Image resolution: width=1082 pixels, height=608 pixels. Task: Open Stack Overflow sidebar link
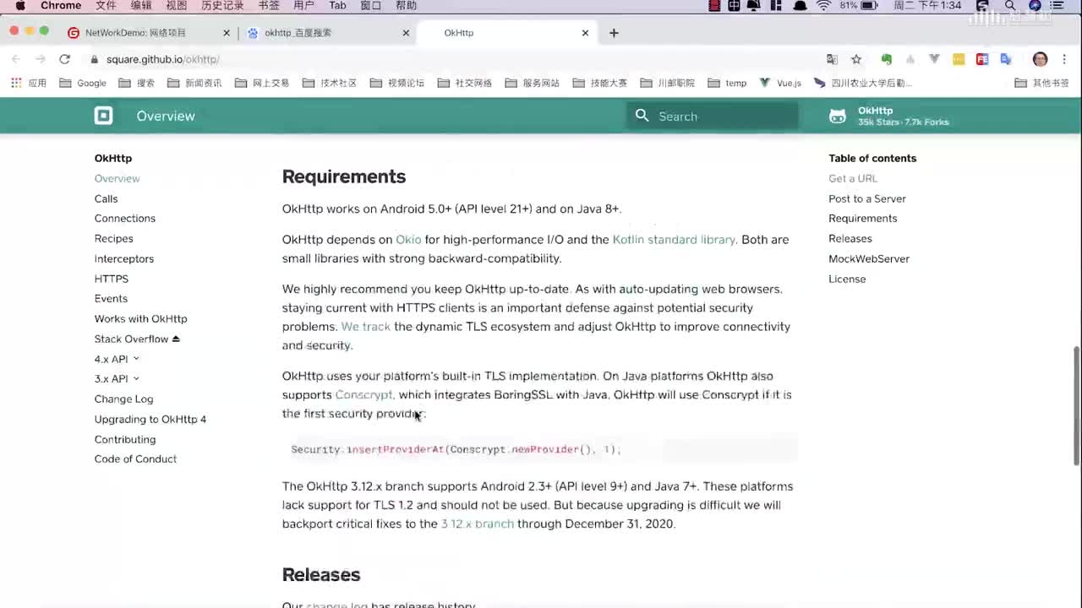[137, 339]
